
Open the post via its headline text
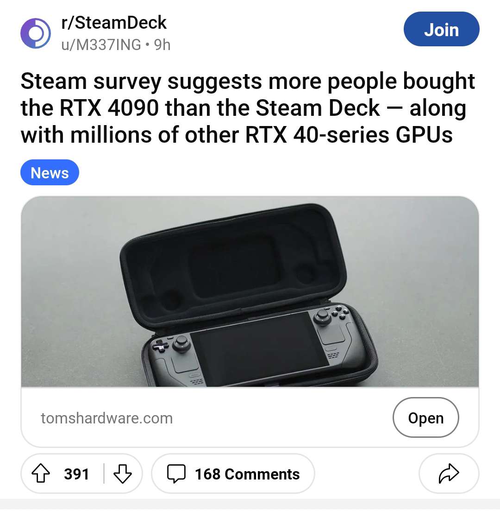coord(248,108)
